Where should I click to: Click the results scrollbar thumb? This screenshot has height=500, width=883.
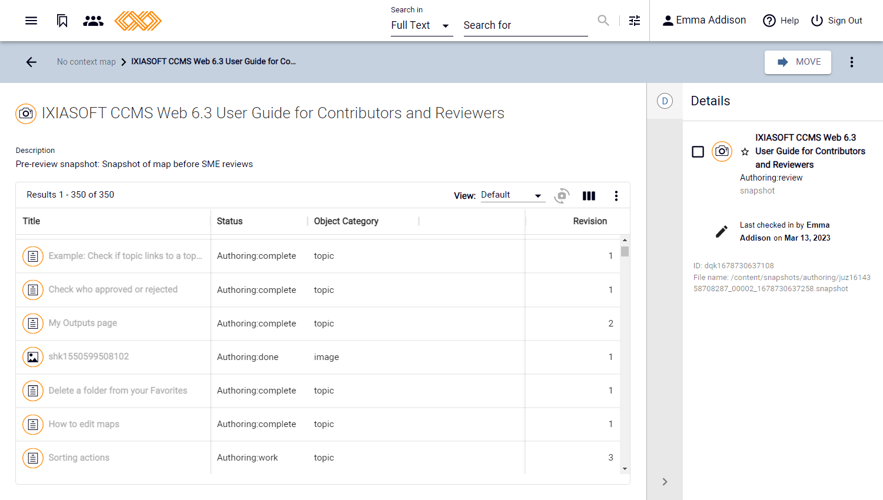(x=625, y=252)
